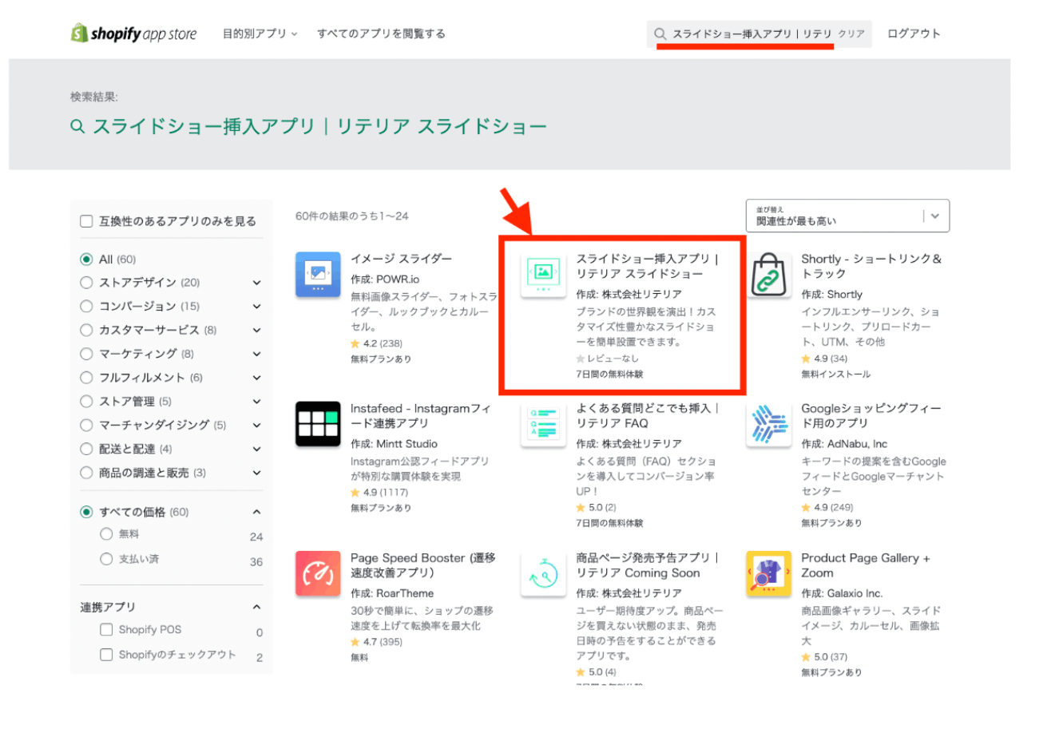Open the イメージ スライダー app icon
Image resolution: width=1059 pixels, height=729 pixels.
[x=318, y=275]
